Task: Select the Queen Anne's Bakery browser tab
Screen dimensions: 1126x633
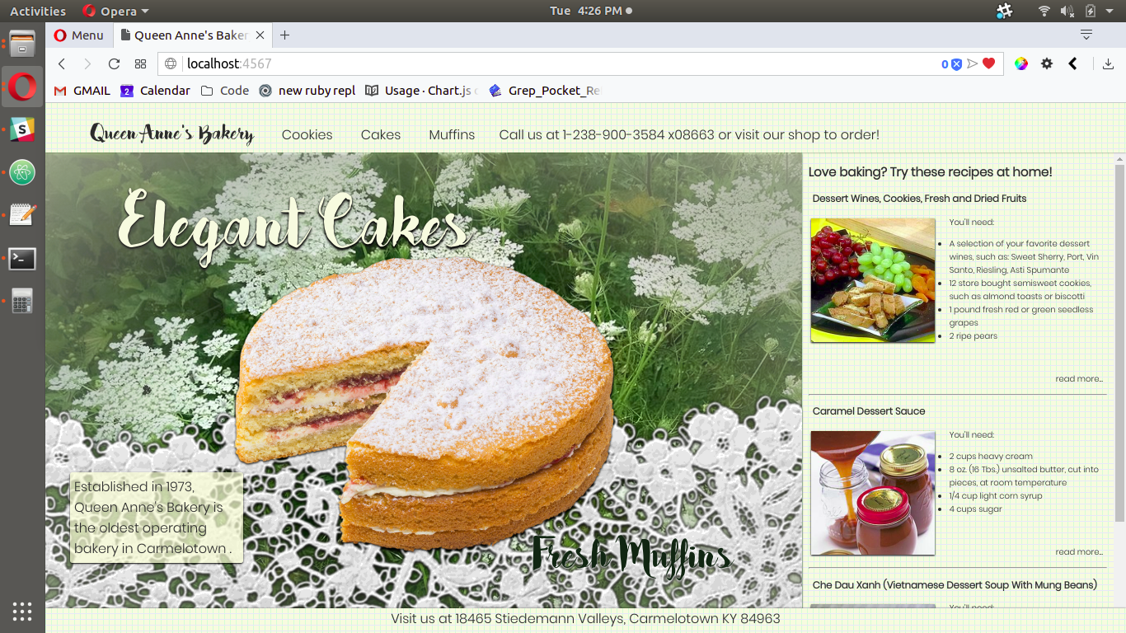Action: click(192, 35)
